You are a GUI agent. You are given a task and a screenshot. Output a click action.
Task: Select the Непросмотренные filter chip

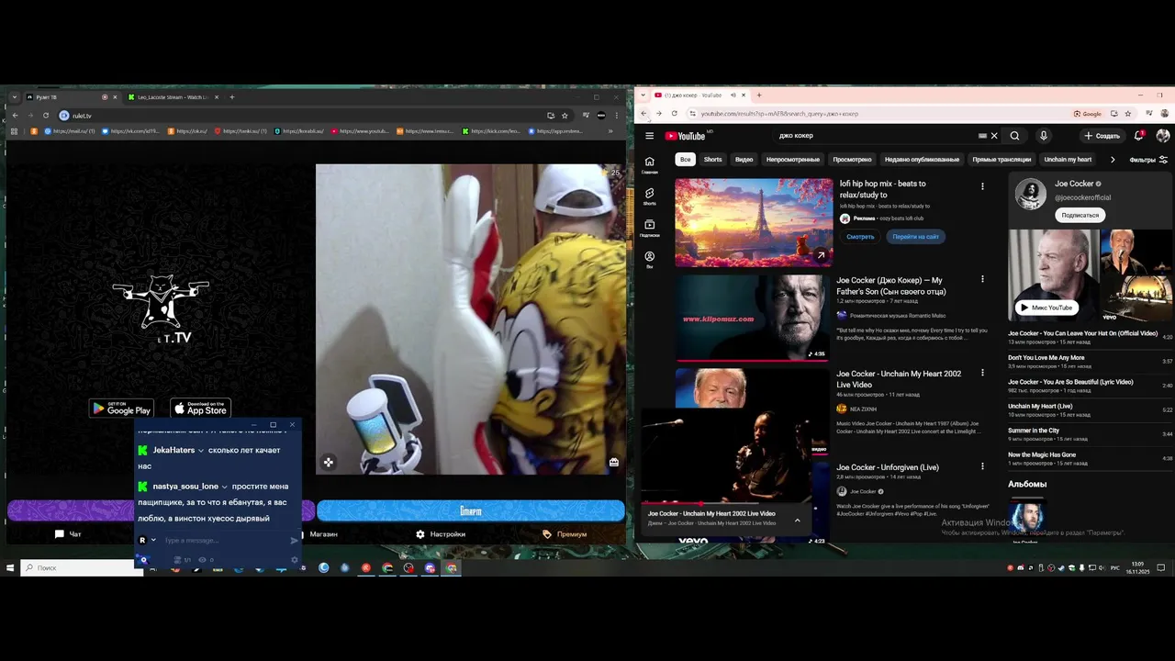[x=793, y=160]
